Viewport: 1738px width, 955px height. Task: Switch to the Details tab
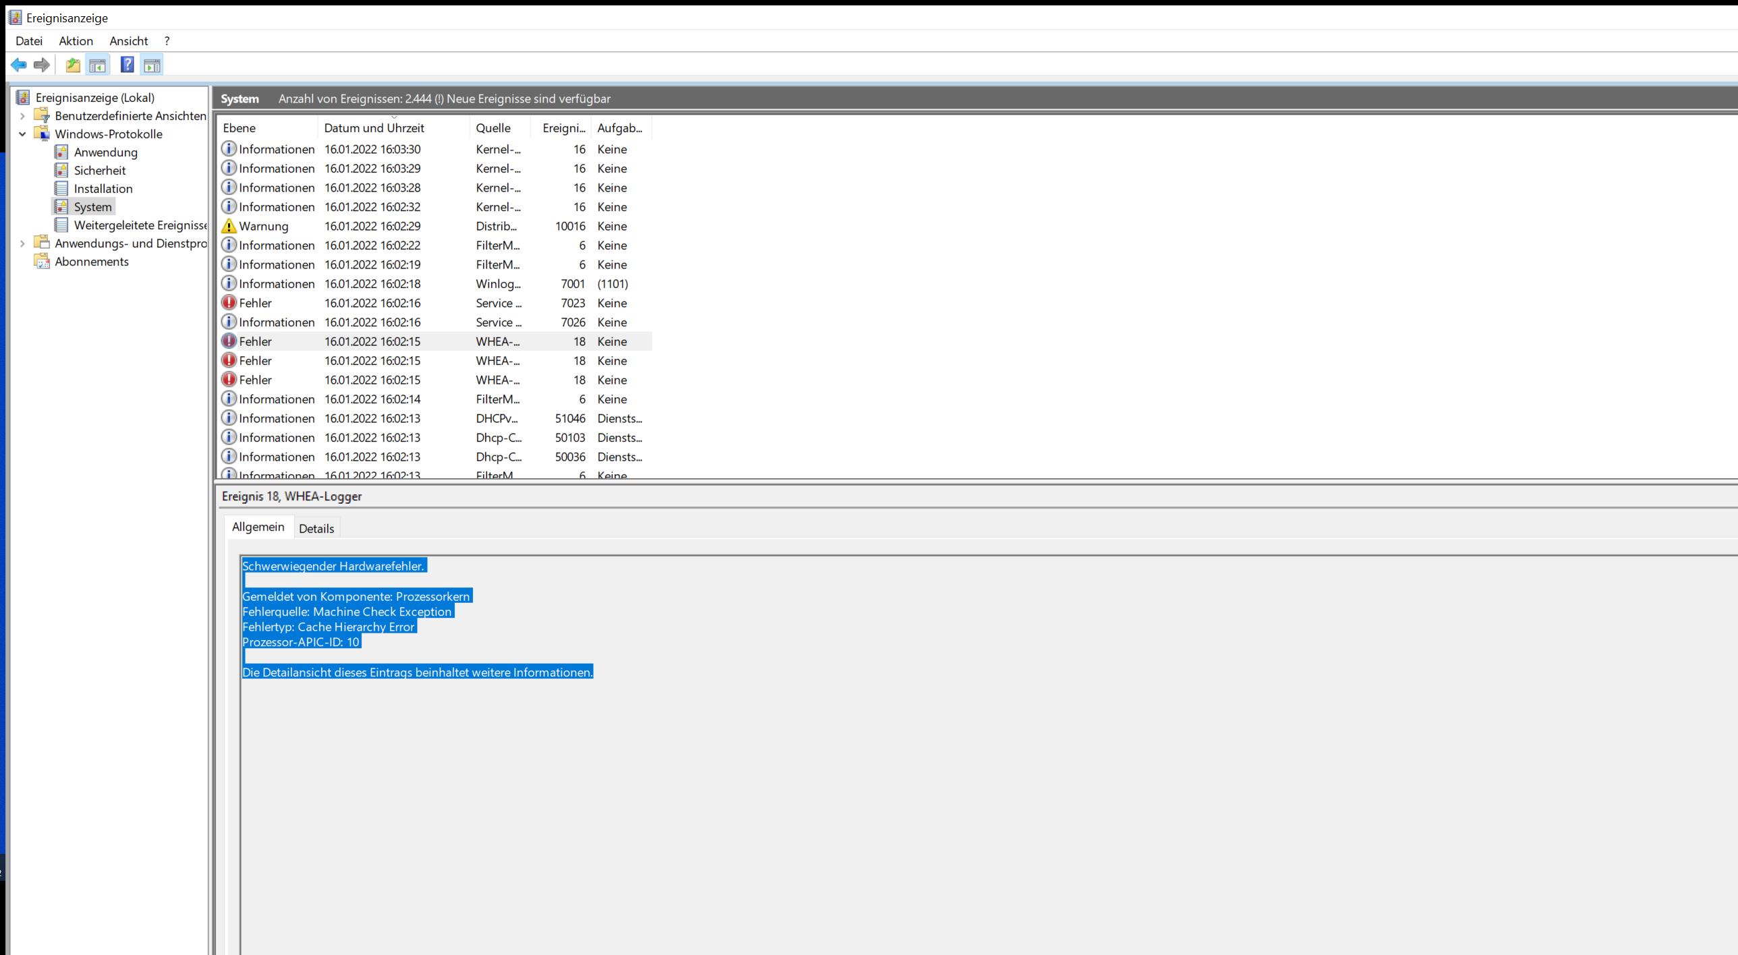click(316, 529)
